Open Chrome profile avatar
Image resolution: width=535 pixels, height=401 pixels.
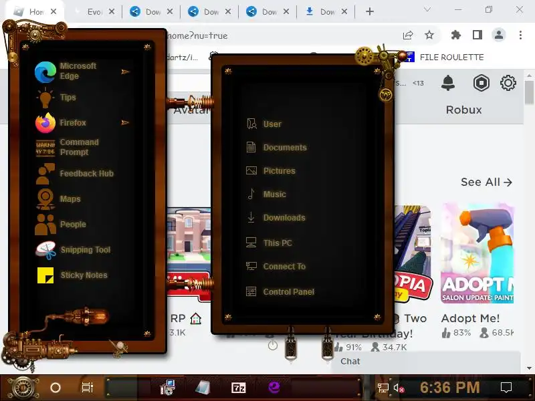[x=499, y=35]
